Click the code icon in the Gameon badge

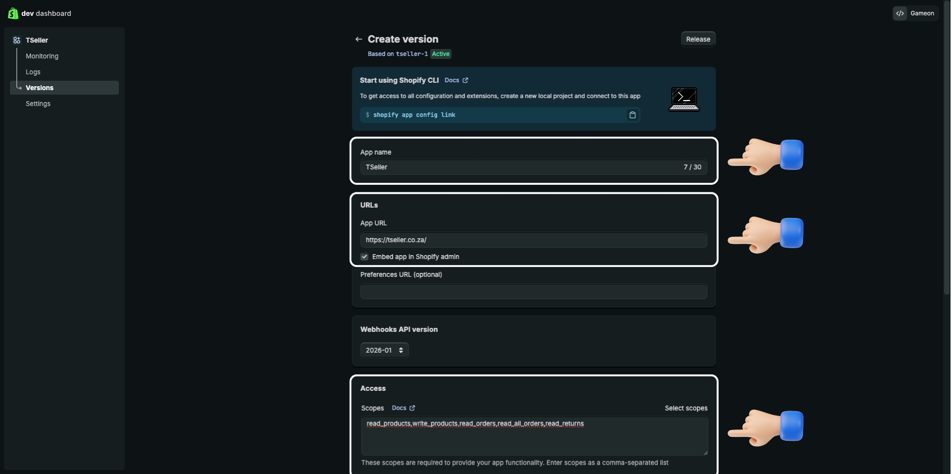coord(900,13)
